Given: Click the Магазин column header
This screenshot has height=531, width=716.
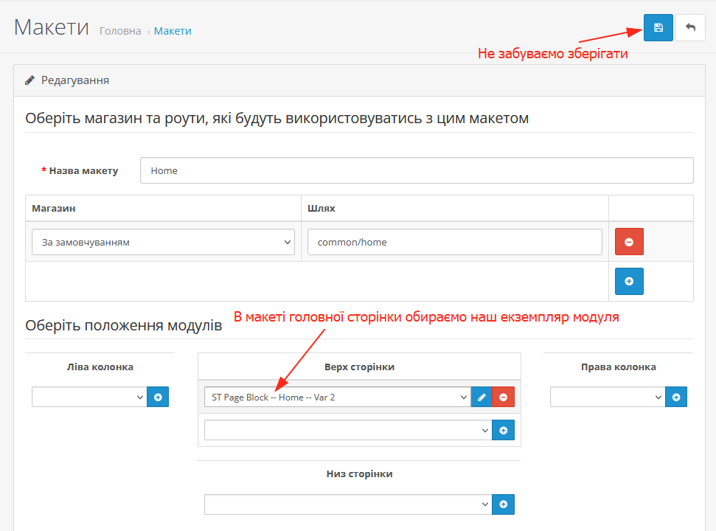Looking at the screenshot, I should coord(53,208).
